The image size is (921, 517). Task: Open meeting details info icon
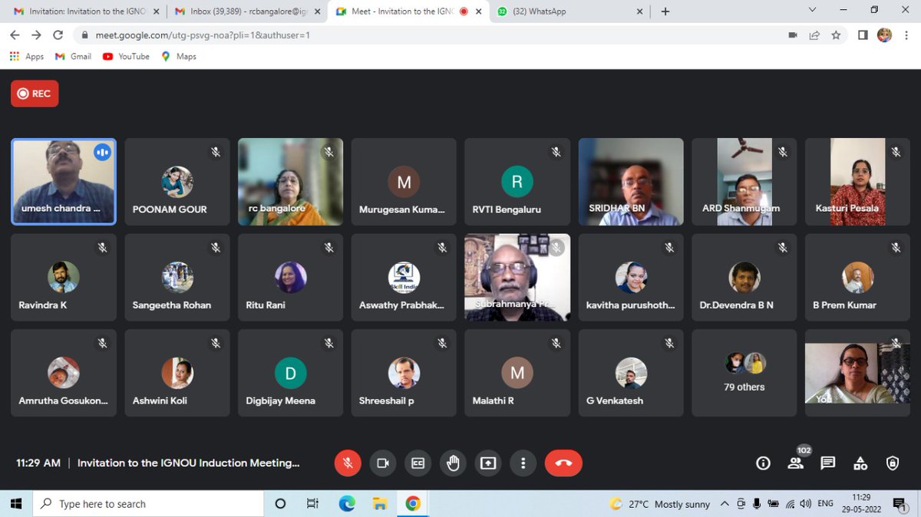click(x=763, y=463)
